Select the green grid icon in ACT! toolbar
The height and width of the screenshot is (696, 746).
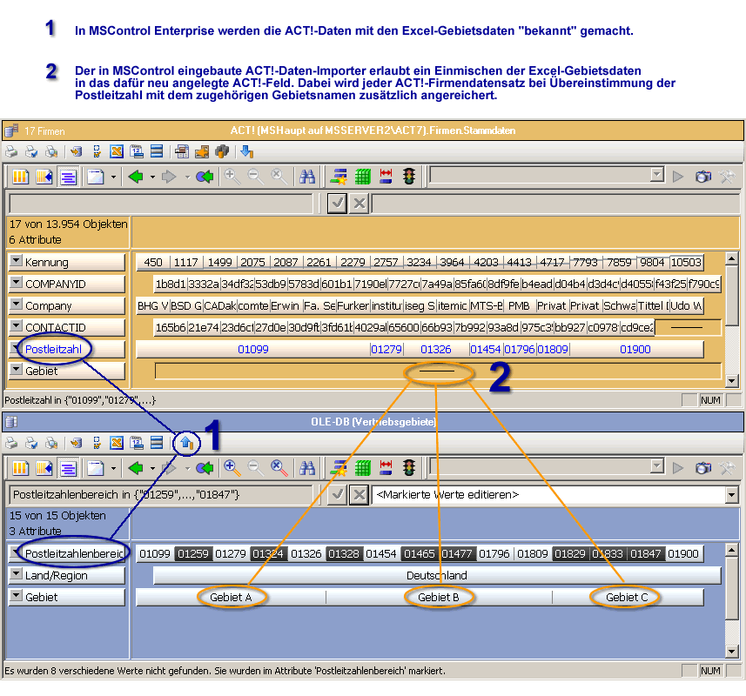pos(363,177)
